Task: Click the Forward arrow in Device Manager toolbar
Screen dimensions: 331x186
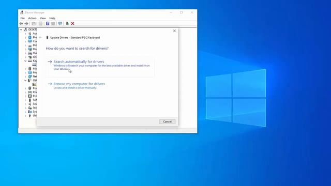Action: [x=26, y=24]
